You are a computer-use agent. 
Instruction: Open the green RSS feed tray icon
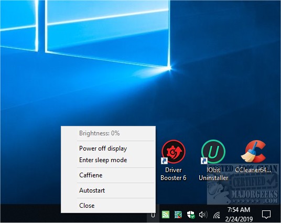(x=166, y=215)
